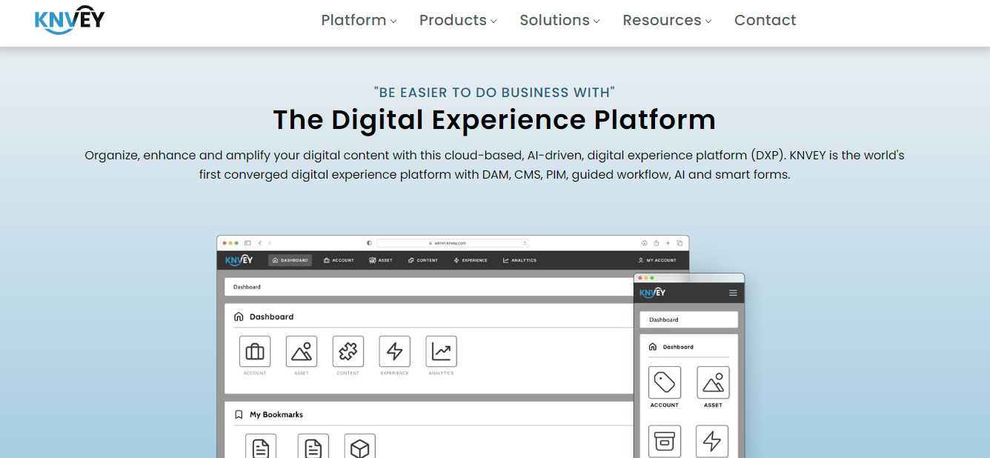
Task: Click "The Digital Experience Platform" headline
Action: (x=494, y=119)
